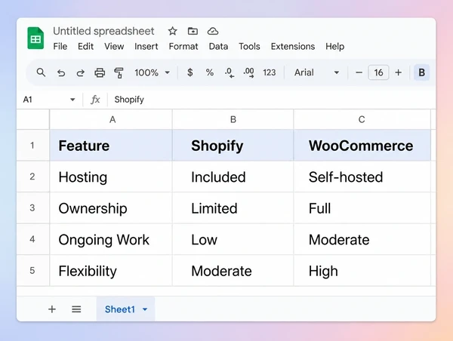Select column A header
This screenshot has height=341, width=453.
pos(111,119)
